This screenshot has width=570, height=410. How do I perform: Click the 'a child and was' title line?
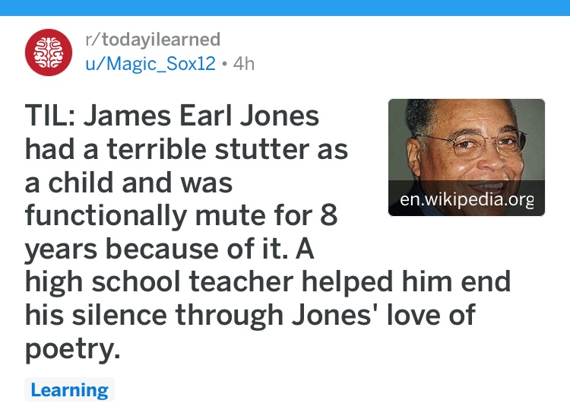pyautogui.click(x=128, y=183)
